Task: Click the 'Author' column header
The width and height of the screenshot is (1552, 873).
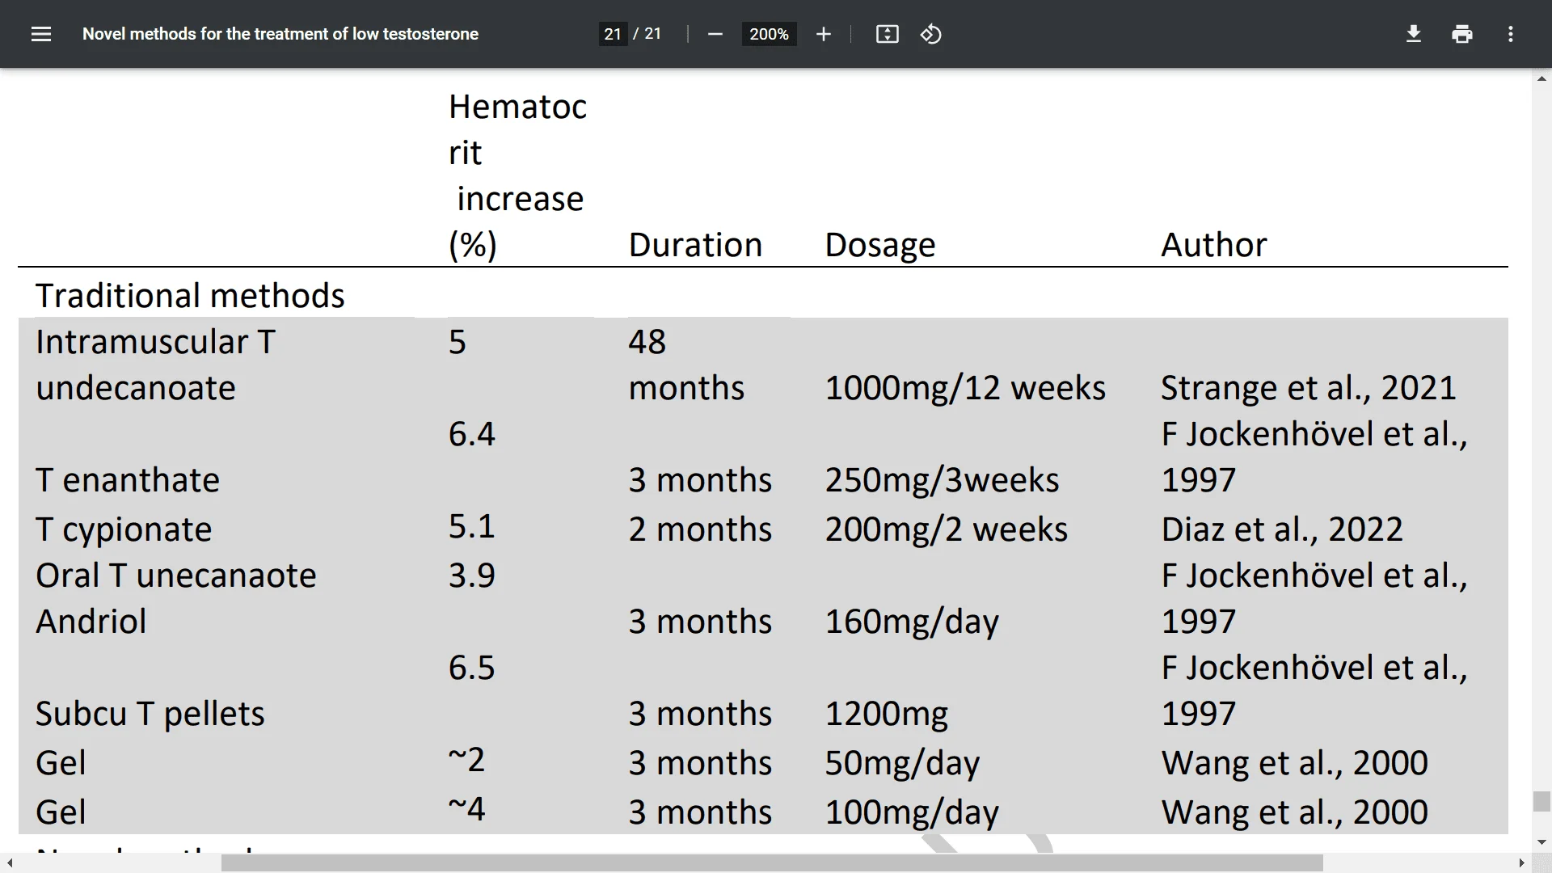Action: coord(1214,245)
